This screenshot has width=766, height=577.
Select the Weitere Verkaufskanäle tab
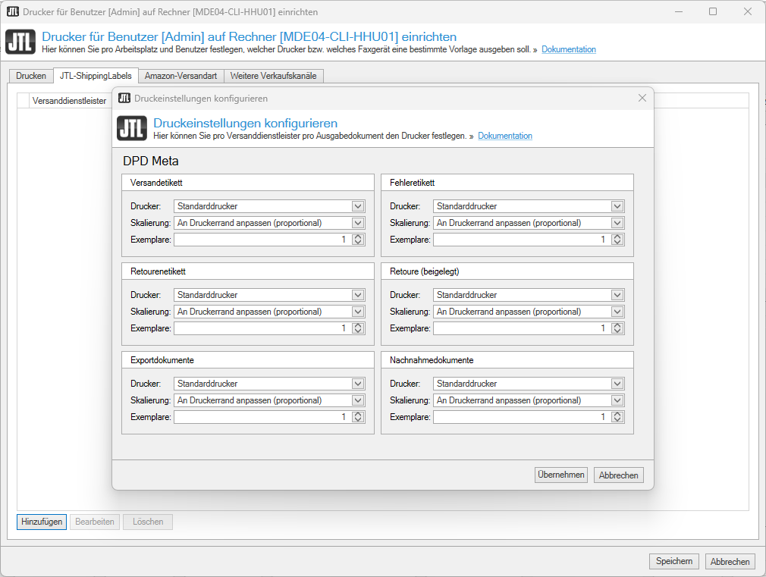tap(274, 76)
